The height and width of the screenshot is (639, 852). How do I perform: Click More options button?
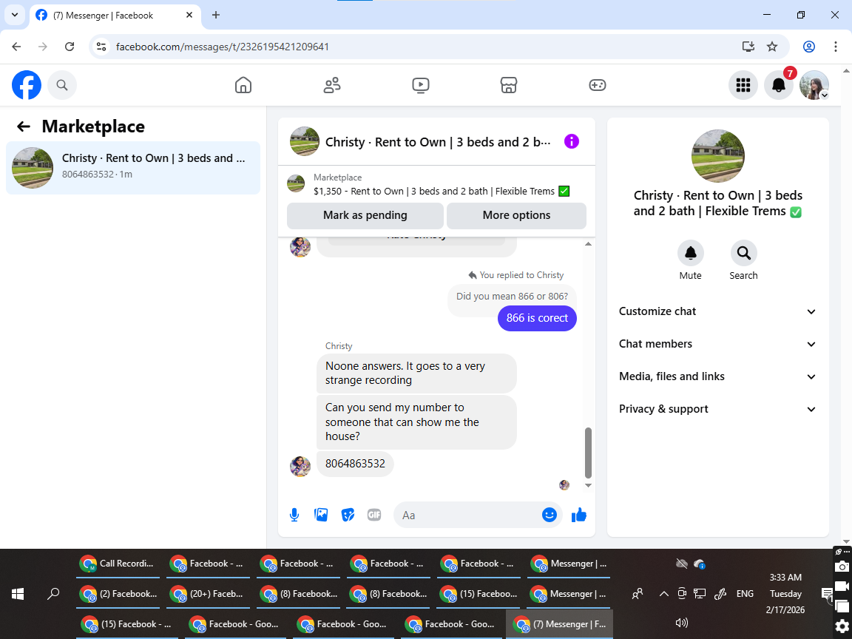pyautogui.click(x=516, y=215)
